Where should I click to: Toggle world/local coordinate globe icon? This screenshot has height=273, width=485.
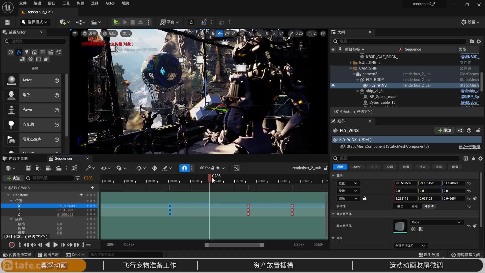click(x=242, y=33)
